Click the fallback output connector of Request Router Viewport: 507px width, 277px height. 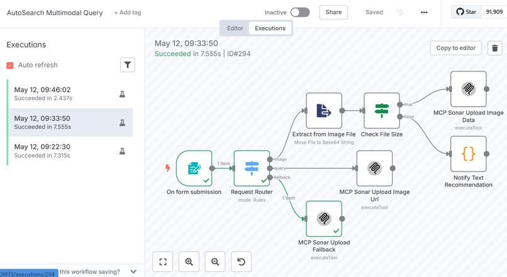pos(270,177)
